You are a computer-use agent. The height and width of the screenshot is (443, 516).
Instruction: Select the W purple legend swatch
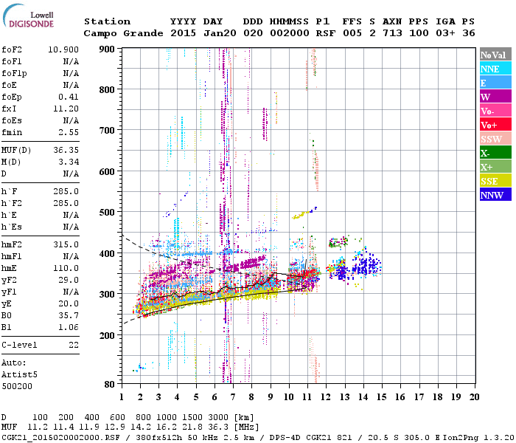(495, 97)
